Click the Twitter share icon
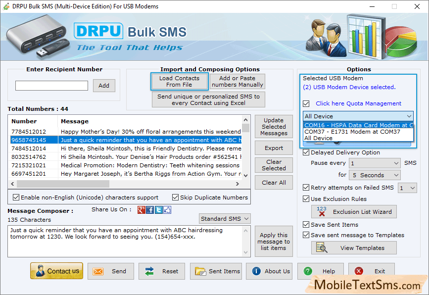 coord(159,210)
